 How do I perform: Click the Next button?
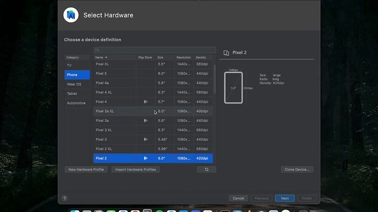coord(285,198)
